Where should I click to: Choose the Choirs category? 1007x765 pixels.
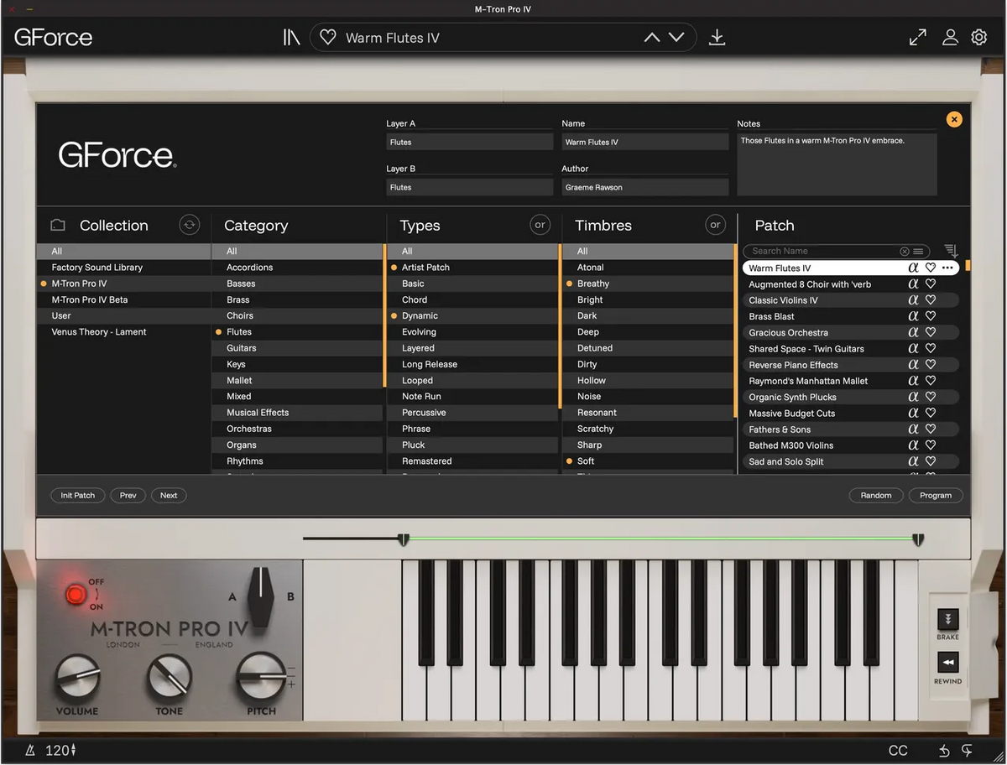[x=297, y=316]
